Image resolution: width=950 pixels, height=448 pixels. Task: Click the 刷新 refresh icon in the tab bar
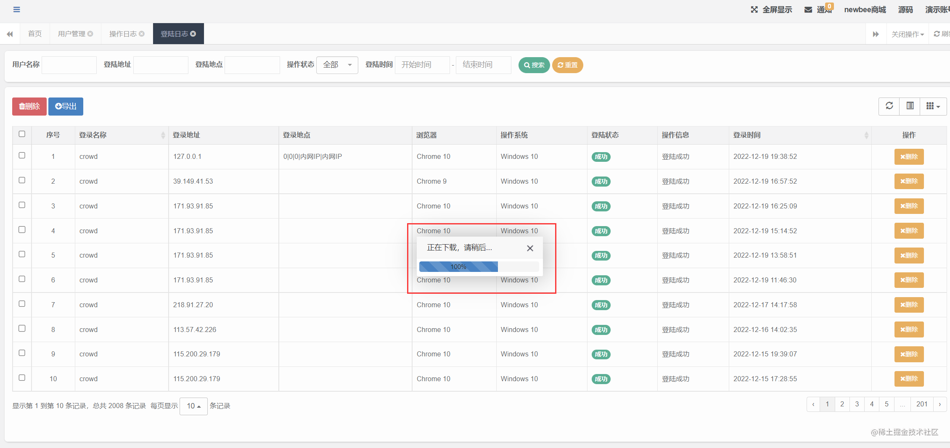pyautogui.click(x=937, y=34)
